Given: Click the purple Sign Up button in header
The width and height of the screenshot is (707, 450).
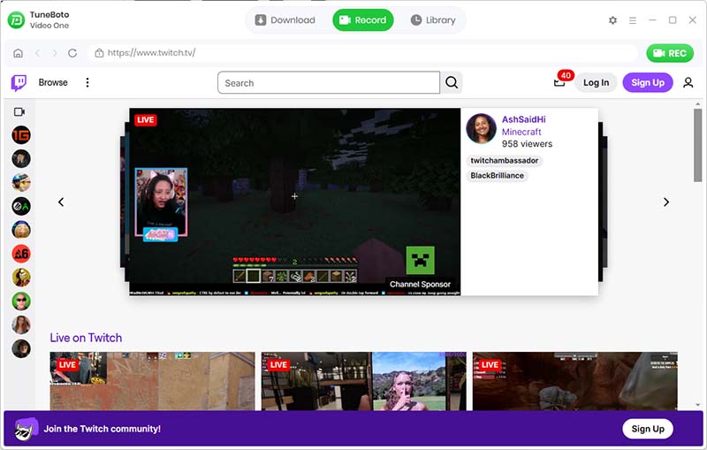Looking at the screenshot, I should [x=648, y=82].
